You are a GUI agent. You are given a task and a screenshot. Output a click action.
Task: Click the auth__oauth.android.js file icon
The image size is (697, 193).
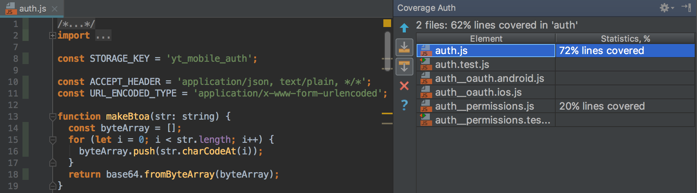(x=426, y=78)
